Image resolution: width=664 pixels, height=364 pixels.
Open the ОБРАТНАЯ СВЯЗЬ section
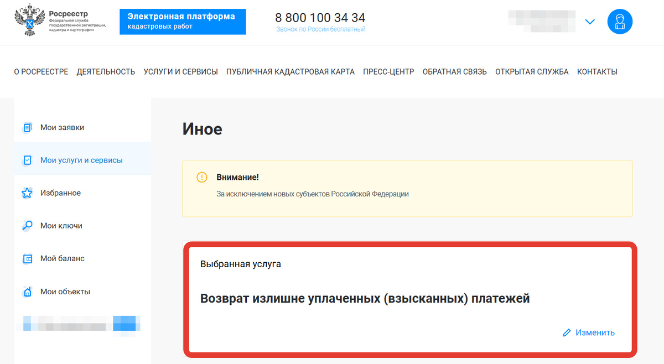tap(454, 71)
